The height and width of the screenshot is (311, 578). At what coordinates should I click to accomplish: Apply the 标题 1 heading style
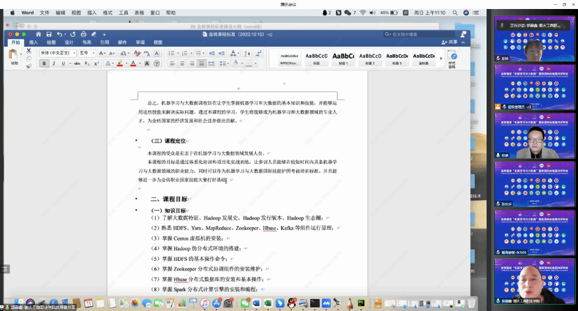pyautogui.click(x=343, y=58)
